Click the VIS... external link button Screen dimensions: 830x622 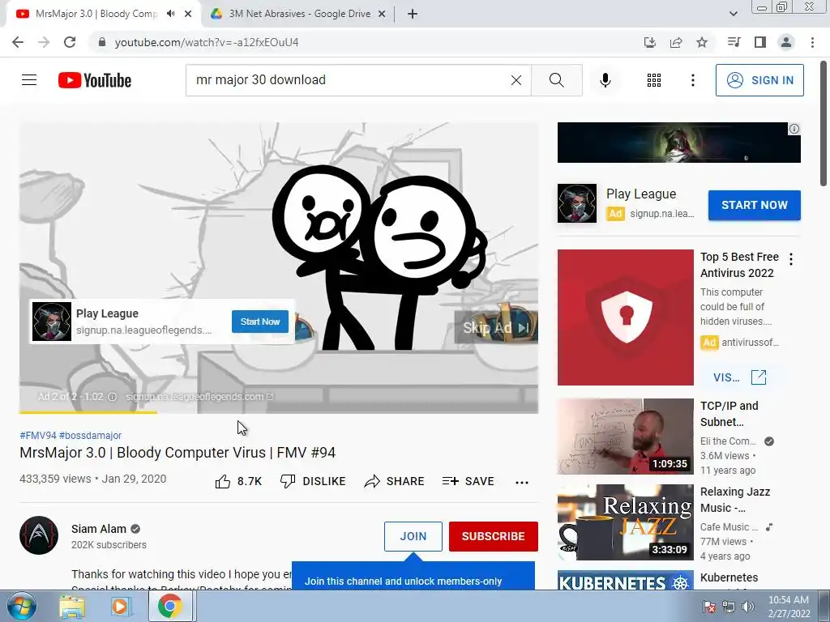click(739, 377)
